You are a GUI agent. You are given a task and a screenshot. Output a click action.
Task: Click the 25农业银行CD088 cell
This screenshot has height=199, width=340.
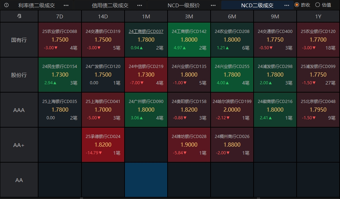pos(60,40)
